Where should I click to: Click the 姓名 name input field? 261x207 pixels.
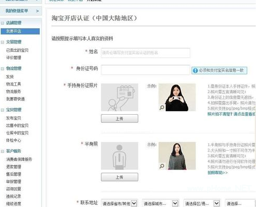click(x=145, y=53)
